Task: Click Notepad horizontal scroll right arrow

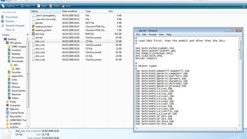Action: (x=236, y=129)
